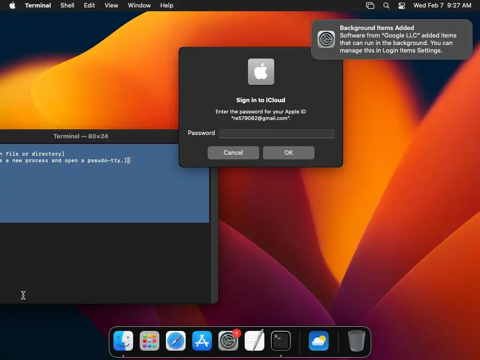Screen dimensions: 480x360
Task: Confirm the iCloud password with OK
Action: (x=289, y=153)
